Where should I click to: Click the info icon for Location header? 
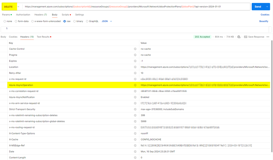pyautogui.click(x=135, y=67)
